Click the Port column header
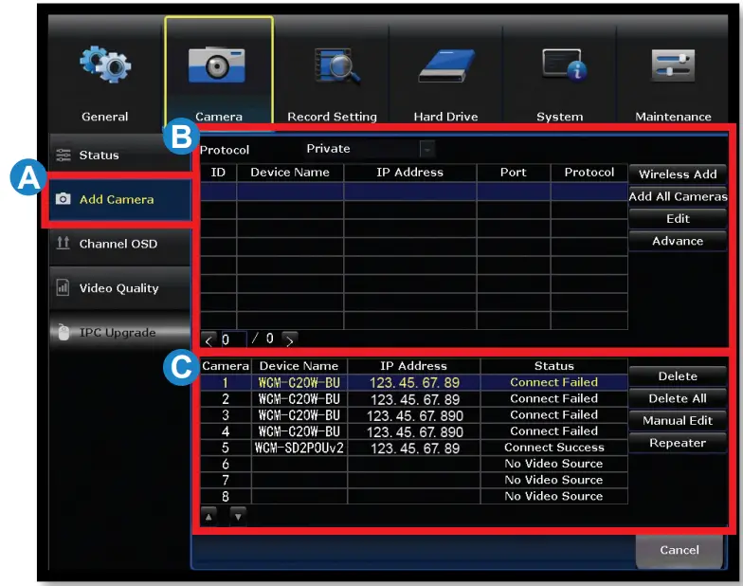The height and width of the screenshot is (586, 743). pyautogui.click(x=514, y=173)
